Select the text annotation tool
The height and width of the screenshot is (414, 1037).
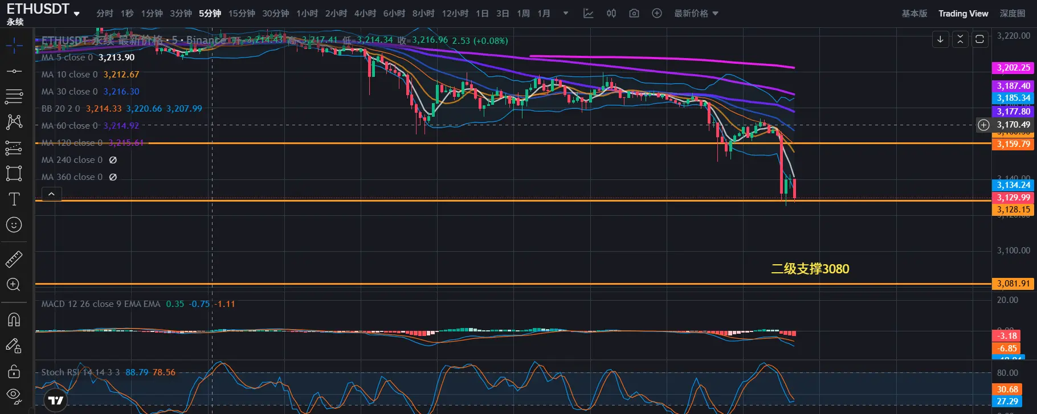[x=14, y=199]
